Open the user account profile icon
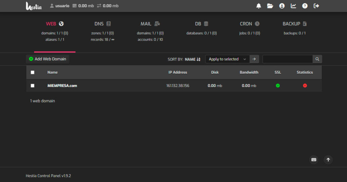Screen dimensions: 347x182 pyautogui.click(x=282, y=6)
